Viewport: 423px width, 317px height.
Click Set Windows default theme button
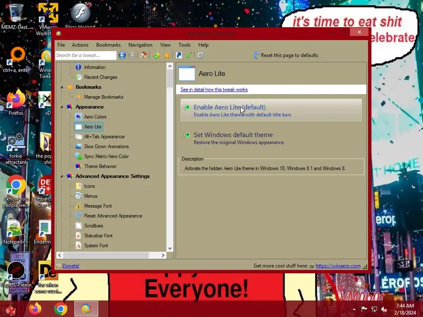(x=271, y=138)
